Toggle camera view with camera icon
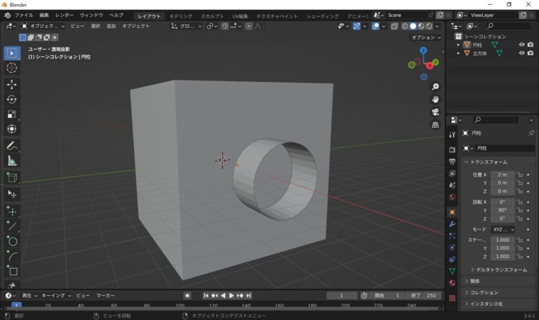539x320 pixels. point(435,112)
